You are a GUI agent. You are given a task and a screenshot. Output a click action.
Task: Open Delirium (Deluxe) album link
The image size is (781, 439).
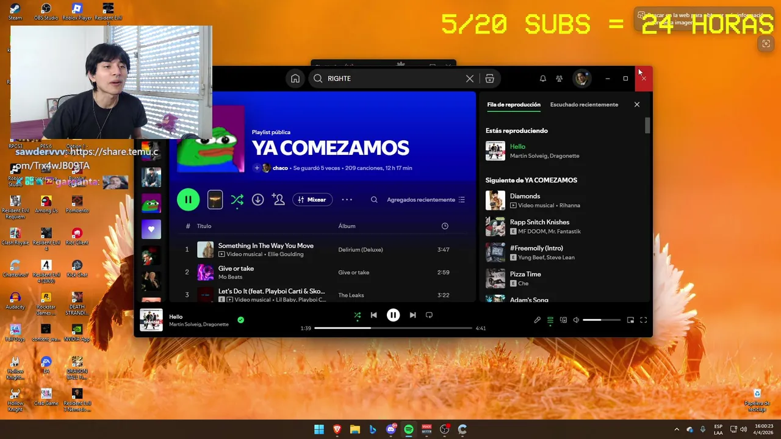(361, 249)
